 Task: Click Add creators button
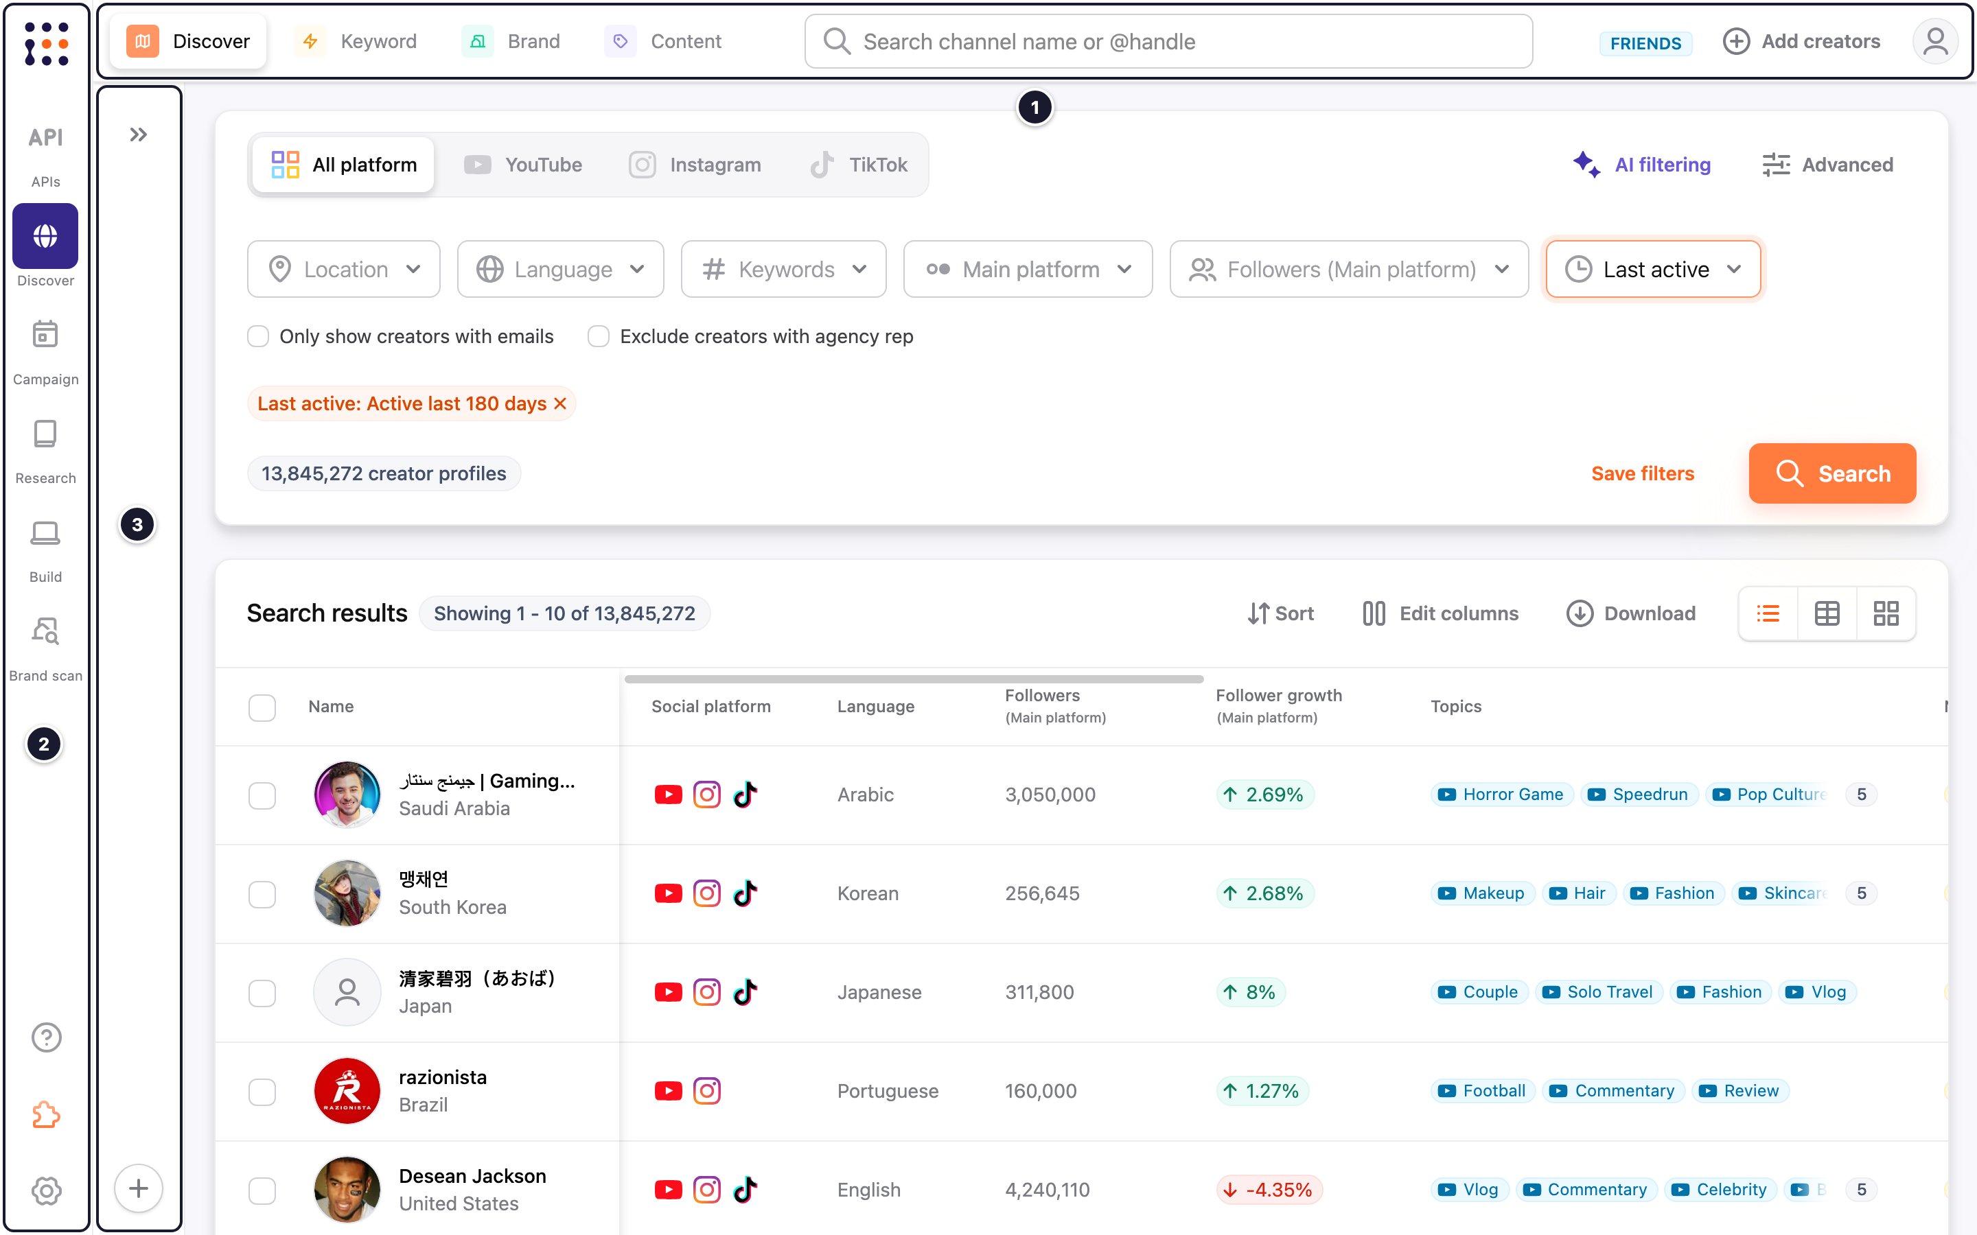pyautogui.click(x=1801, y=41)
